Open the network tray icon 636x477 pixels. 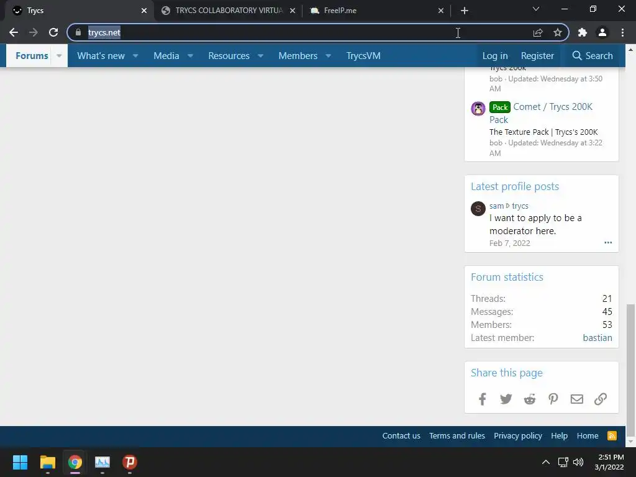coord(563,462)
